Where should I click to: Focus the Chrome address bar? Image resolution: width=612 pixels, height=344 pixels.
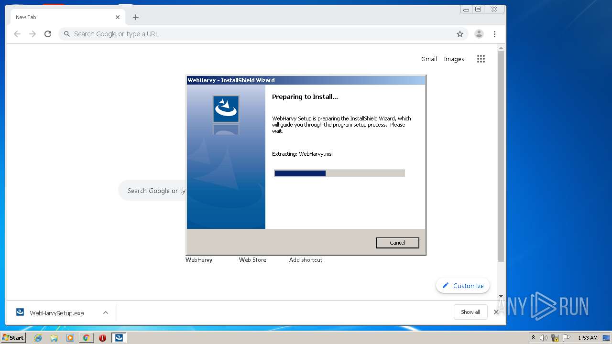[x=263, y=34]
